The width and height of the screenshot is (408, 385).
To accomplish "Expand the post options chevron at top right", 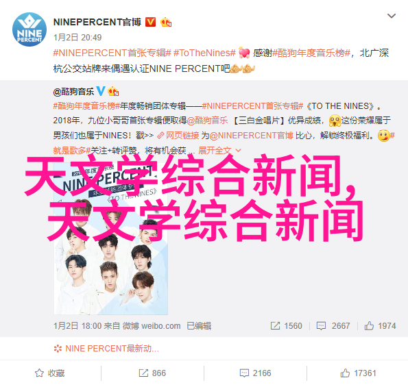I will (392, 16).
